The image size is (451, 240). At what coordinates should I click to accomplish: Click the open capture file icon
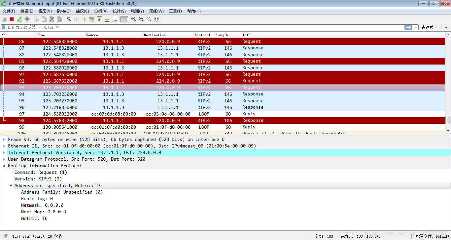point(37,19)
